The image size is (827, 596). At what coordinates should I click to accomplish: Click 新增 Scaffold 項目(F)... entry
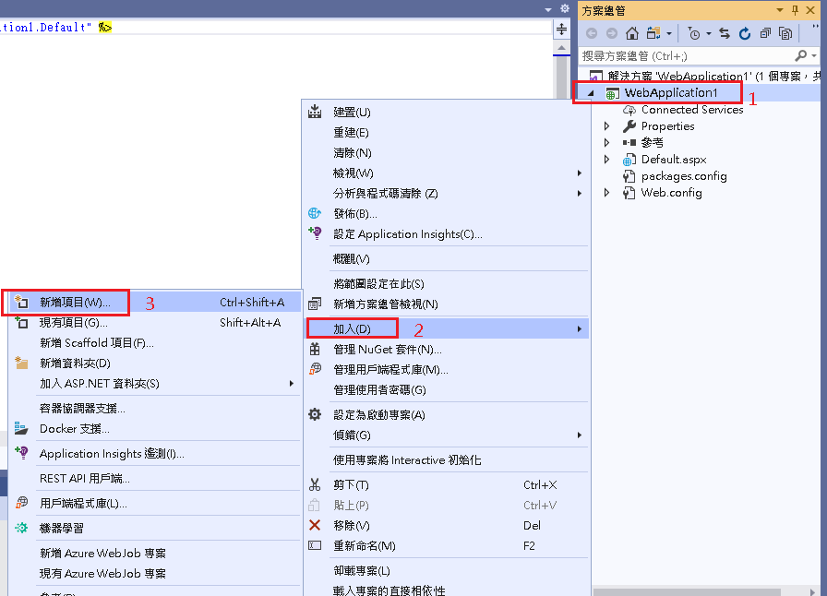point(155,343)
